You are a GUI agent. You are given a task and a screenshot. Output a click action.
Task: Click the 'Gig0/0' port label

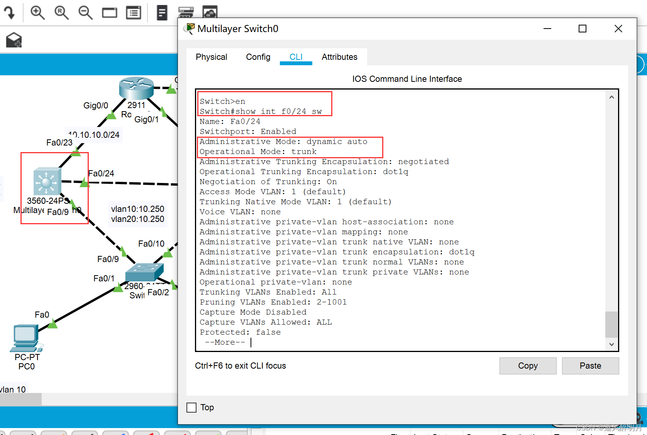[96, 106]
